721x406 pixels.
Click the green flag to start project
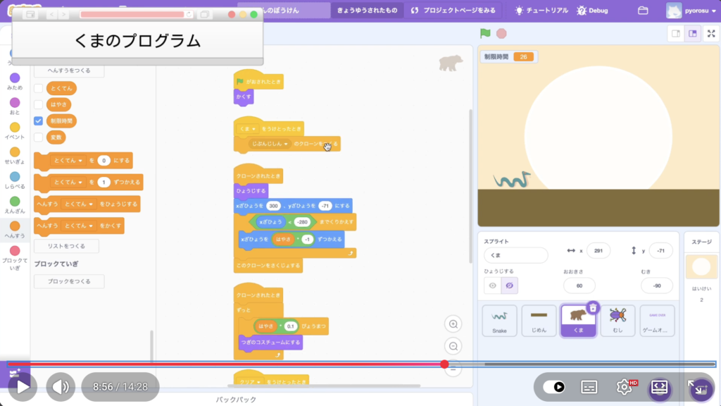[x=485, y=33]
